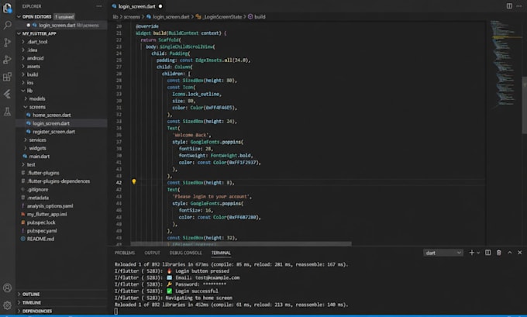This screenshot has height=317, width=527.
Task: Open the Accounts icon in activity bar
Action: coord(7,288)
